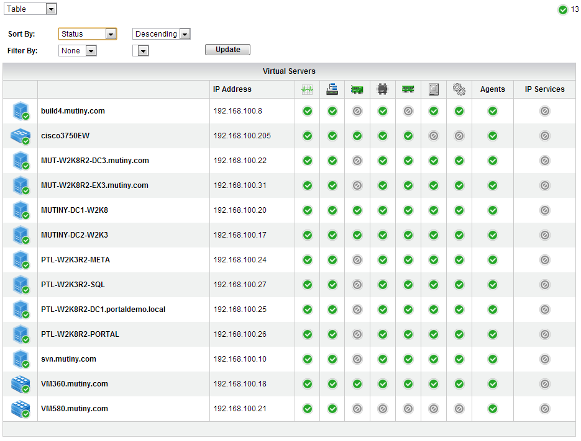
Task: Click the build4.mutiny.com server icon
Action: 21,111
